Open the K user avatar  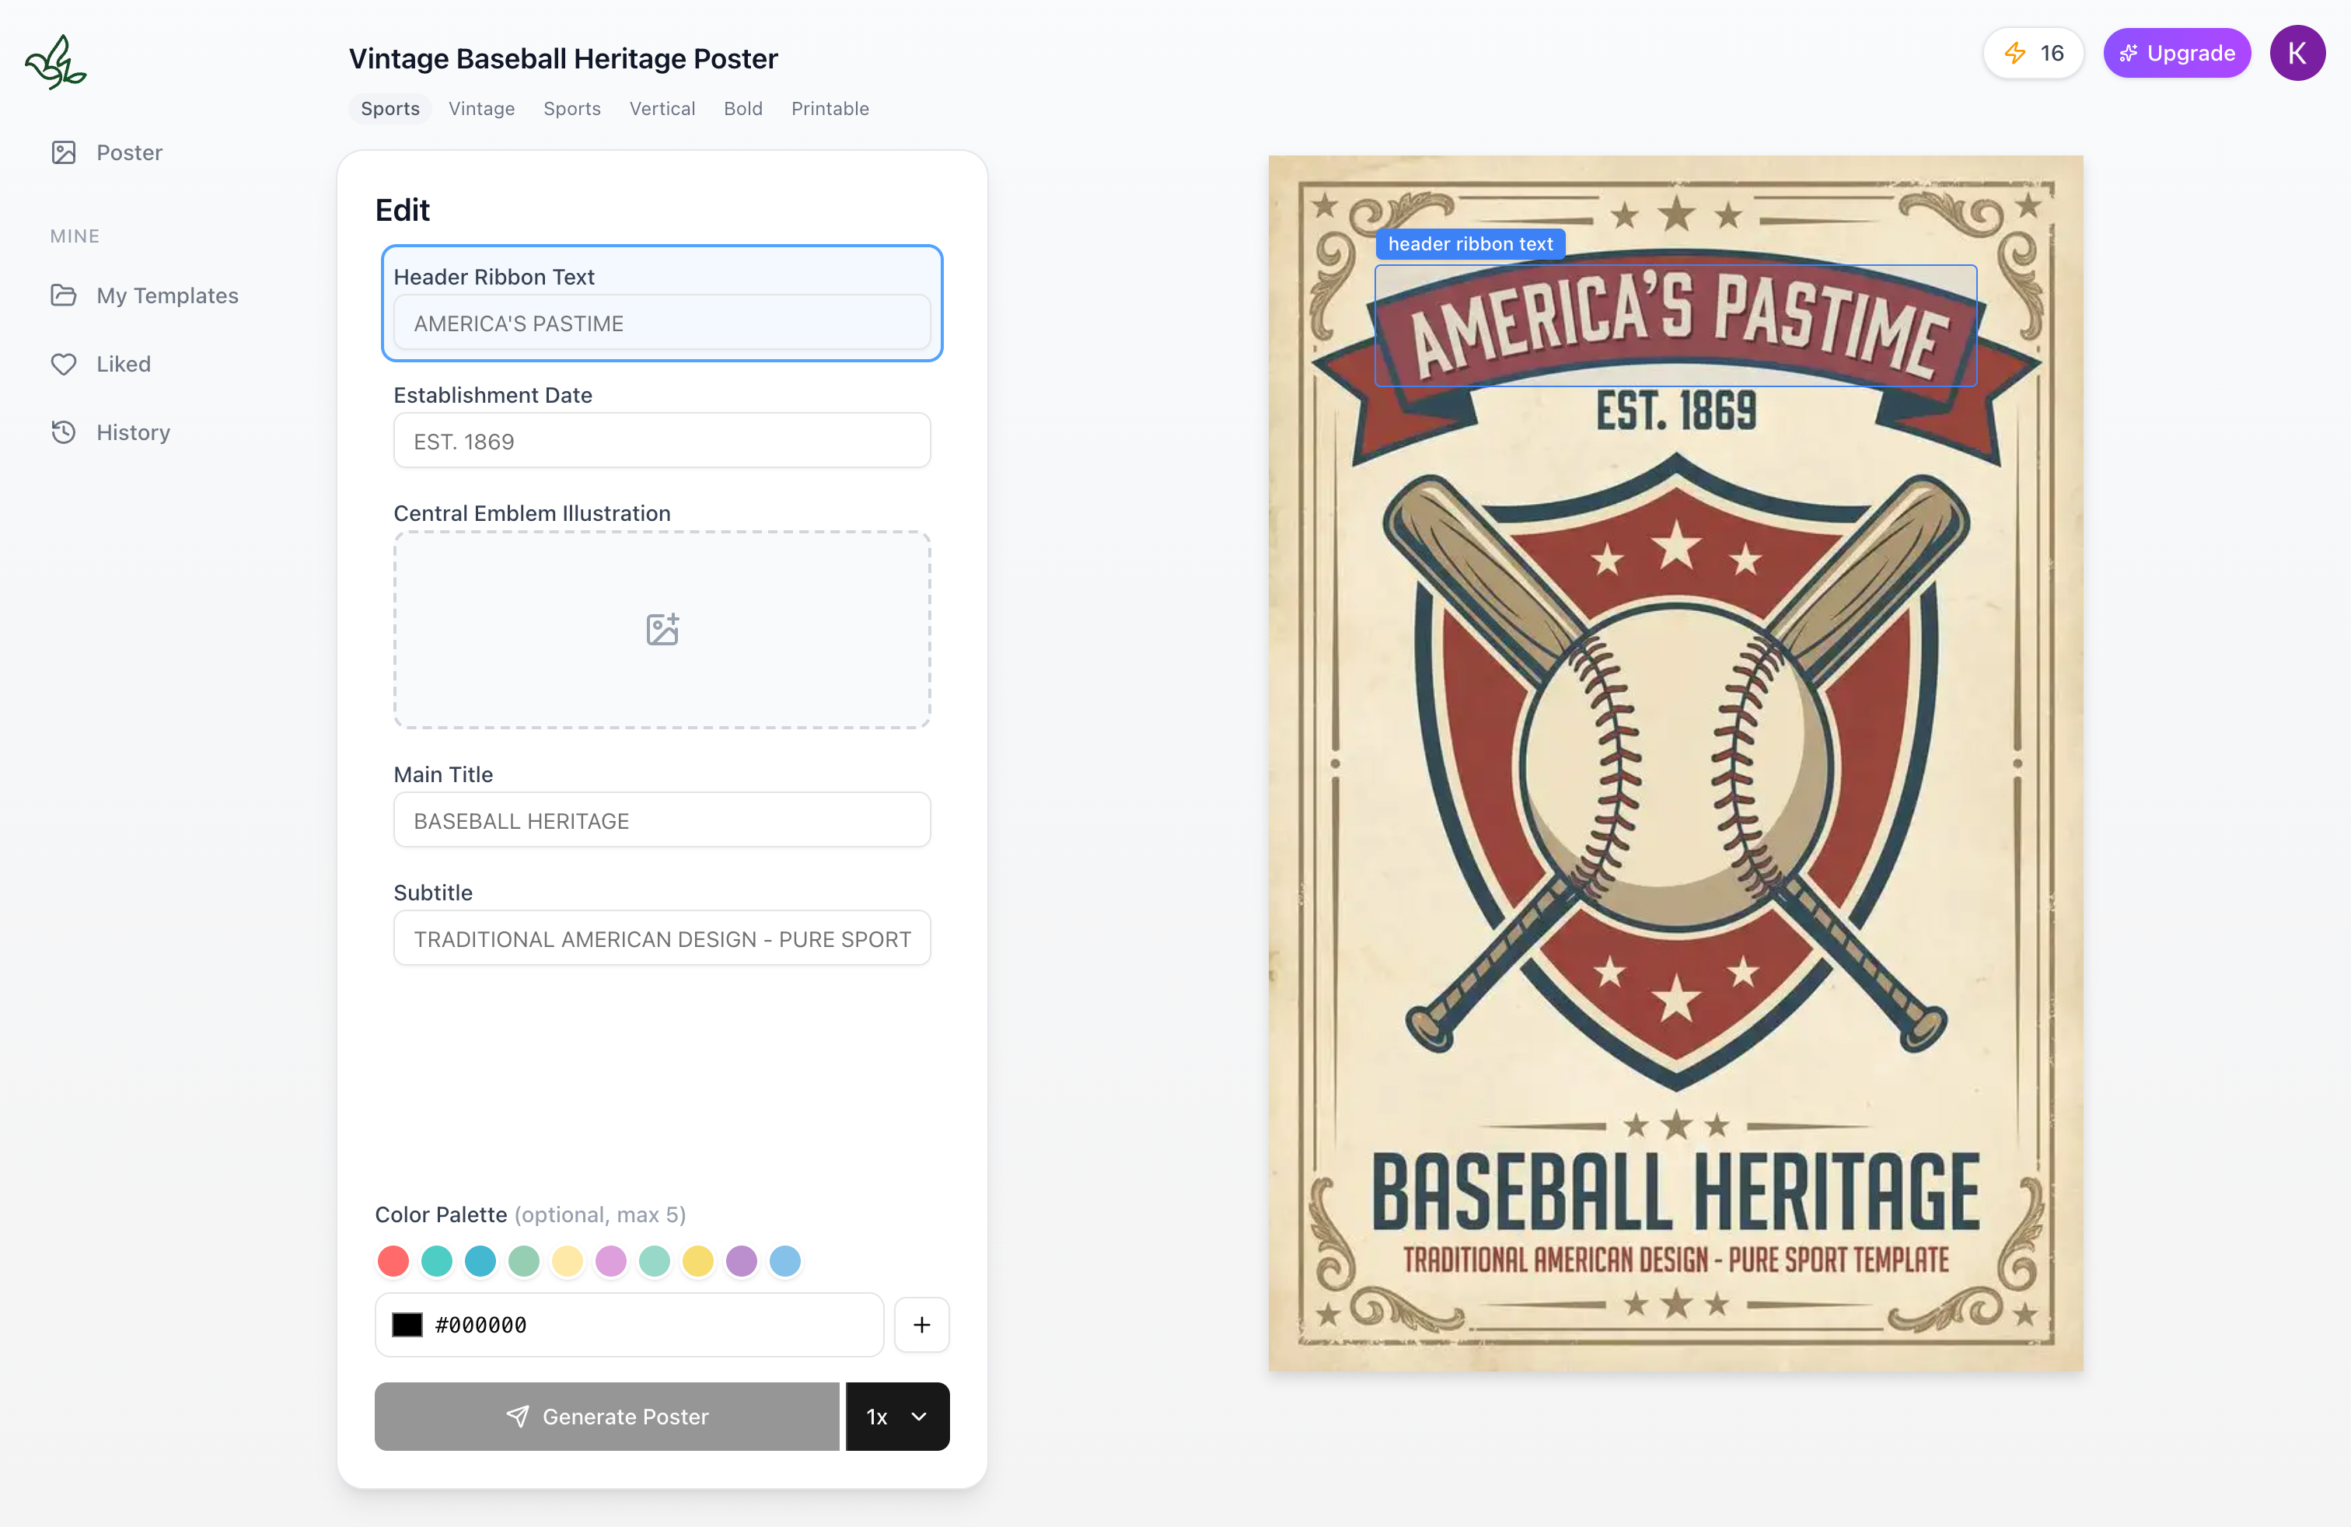2297,54
